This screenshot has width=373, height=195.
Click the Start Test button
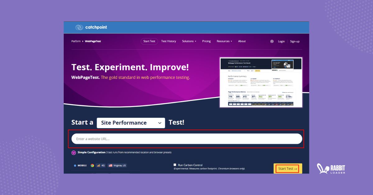coord(288,168)
